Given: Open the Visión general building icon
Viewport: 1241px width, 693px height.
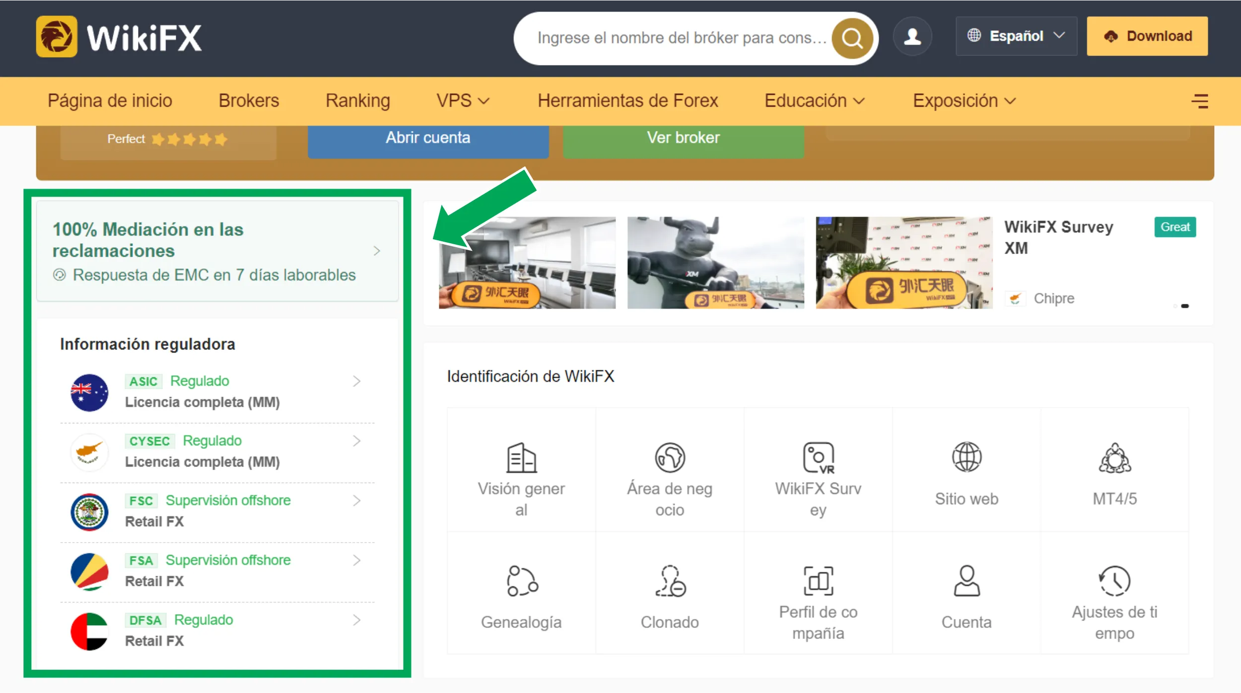Looking at the screenshot, I should coord(521,457).
